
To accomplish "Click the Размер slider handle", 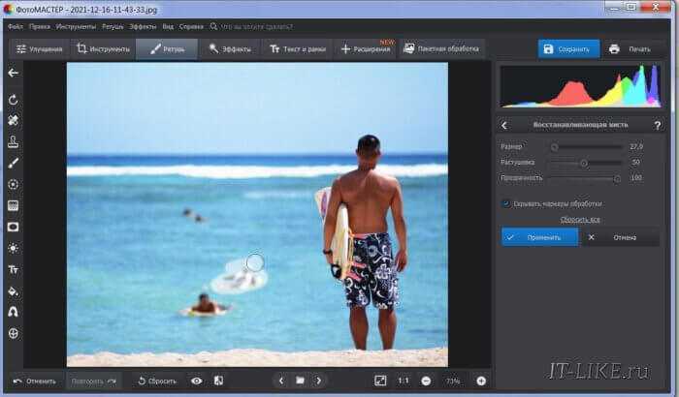I will tap(554, 147).
